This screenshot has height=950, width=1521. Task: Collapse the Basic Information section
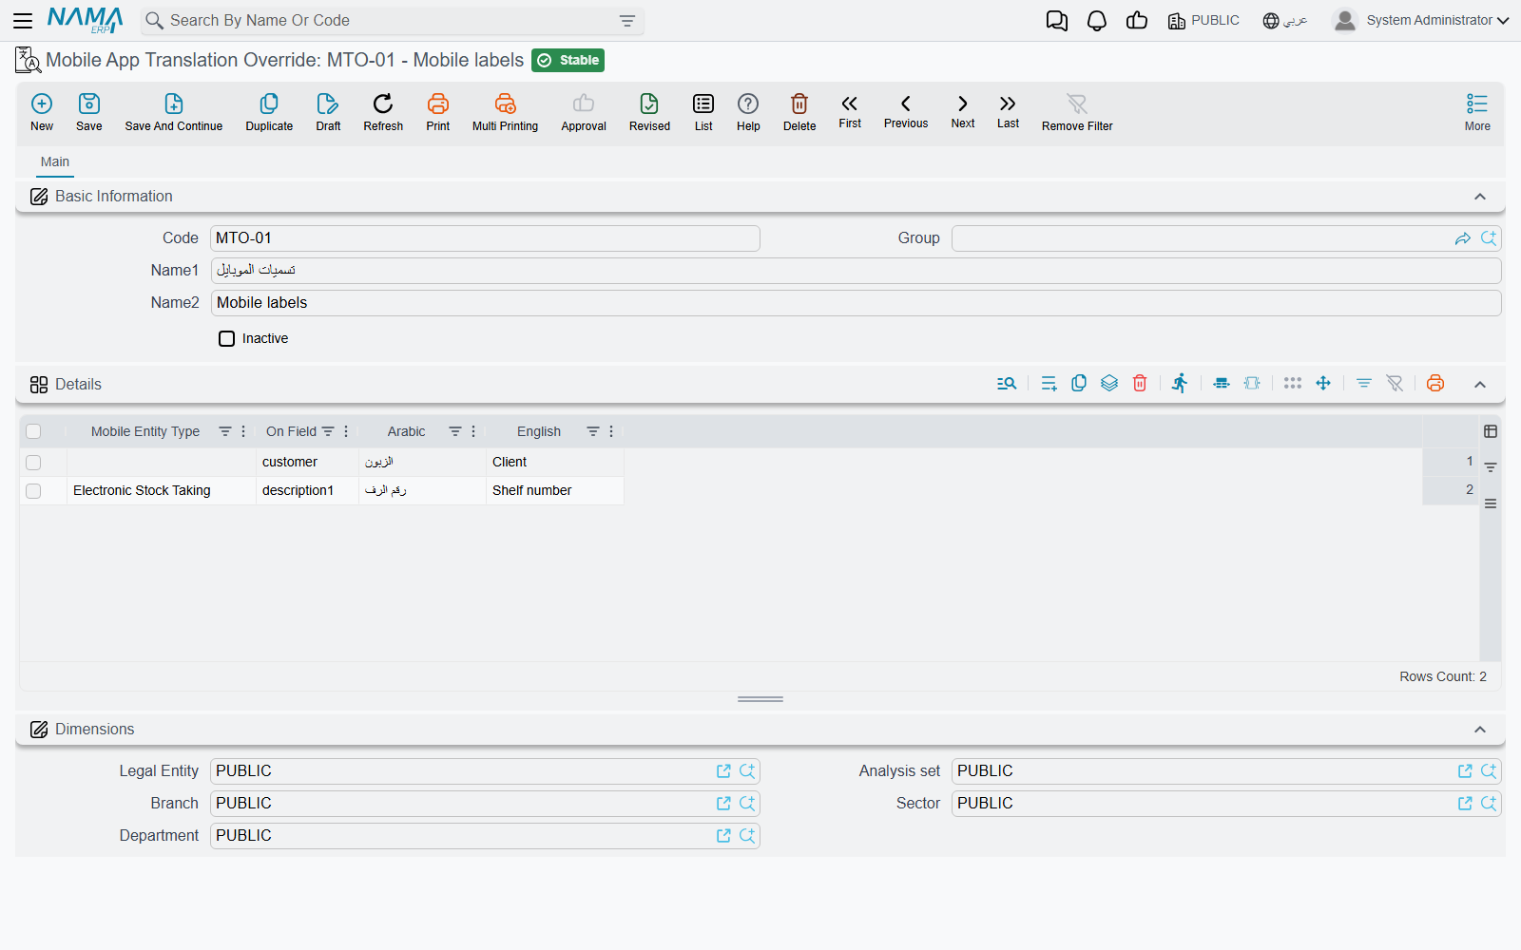(1480, 197)
